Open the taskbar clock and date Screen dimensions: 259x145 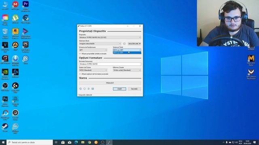click(x=247, y=142)
